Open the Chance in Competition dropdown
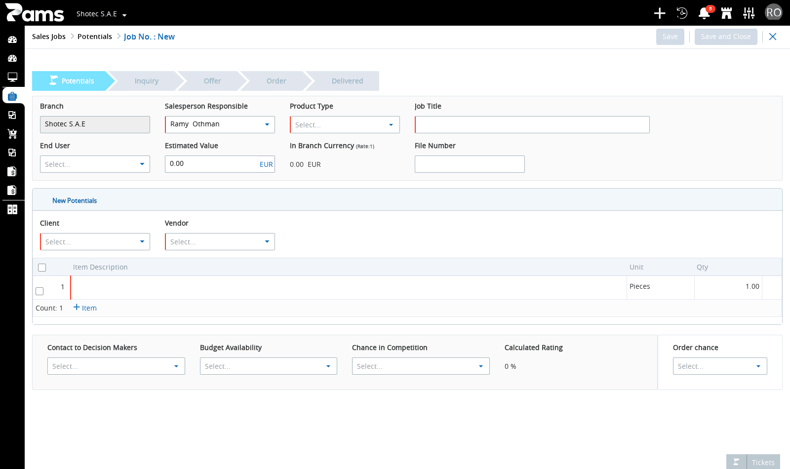Screen dimensions: 790x469 tap(421, 366)
